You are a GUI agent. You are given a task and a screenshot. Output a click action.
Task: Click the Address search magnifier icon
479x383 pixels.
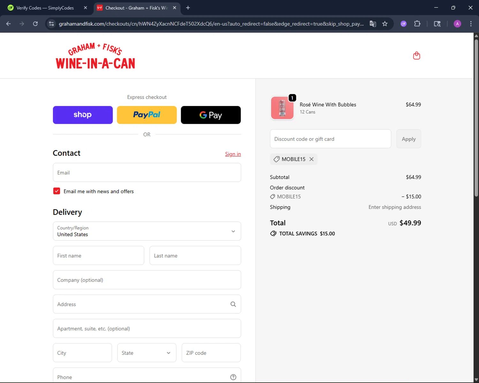point(233,304)
